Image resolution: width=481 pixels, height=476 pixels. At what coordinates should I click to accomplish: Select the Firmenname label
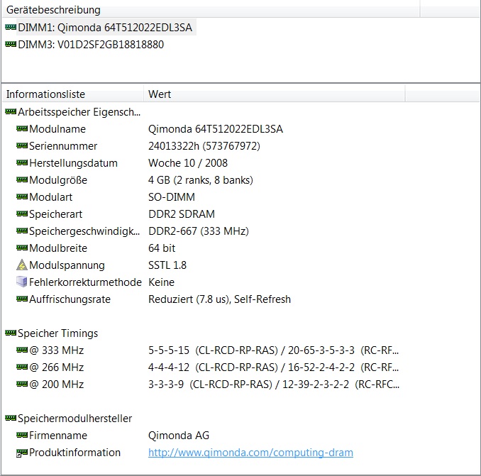coord(58,435)
